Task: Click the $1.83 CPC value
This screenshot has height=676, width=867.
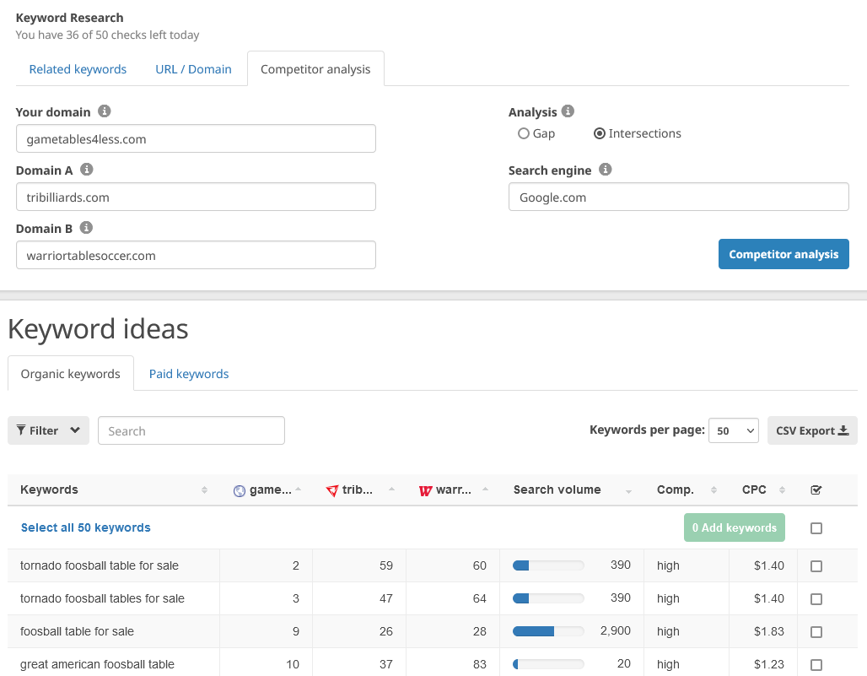Action: [768, 631]
